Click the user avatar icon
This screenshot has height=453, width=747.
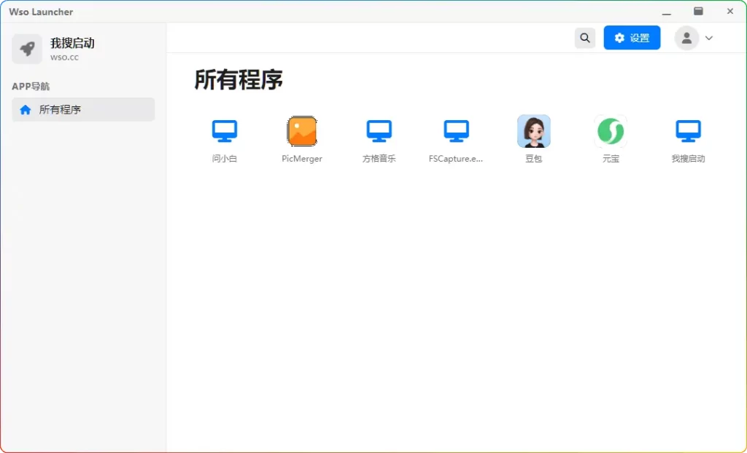coord(686,38)
